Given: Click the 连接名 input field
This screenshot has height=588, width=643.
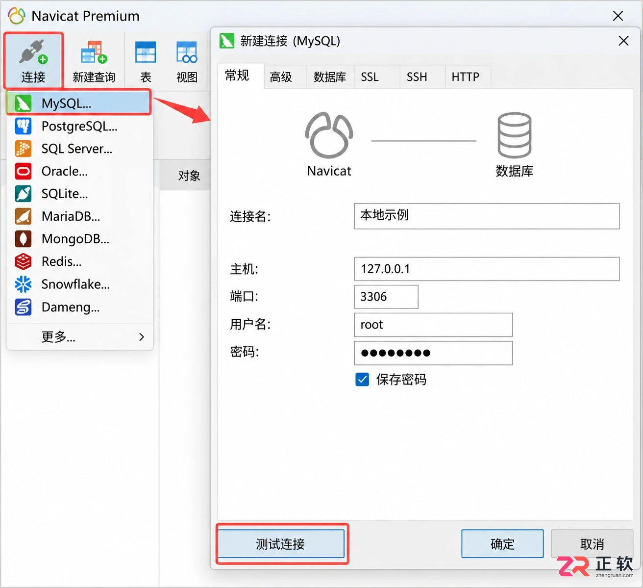Looking at the screenshot, I should point(487,216).
